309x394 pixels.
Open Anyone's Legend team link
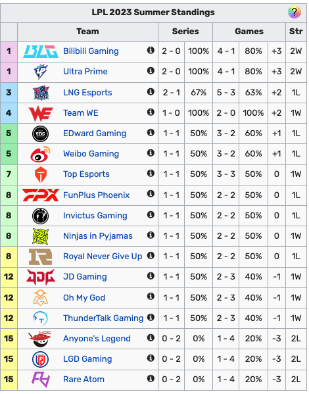97,339
